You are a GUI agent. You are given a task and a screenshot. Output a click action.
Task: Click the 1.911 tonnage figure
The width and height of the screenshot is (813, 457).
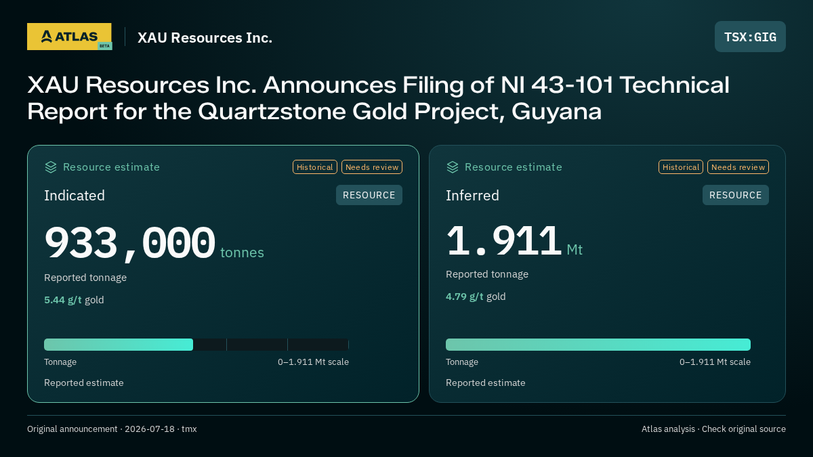(x=503, y=240)
